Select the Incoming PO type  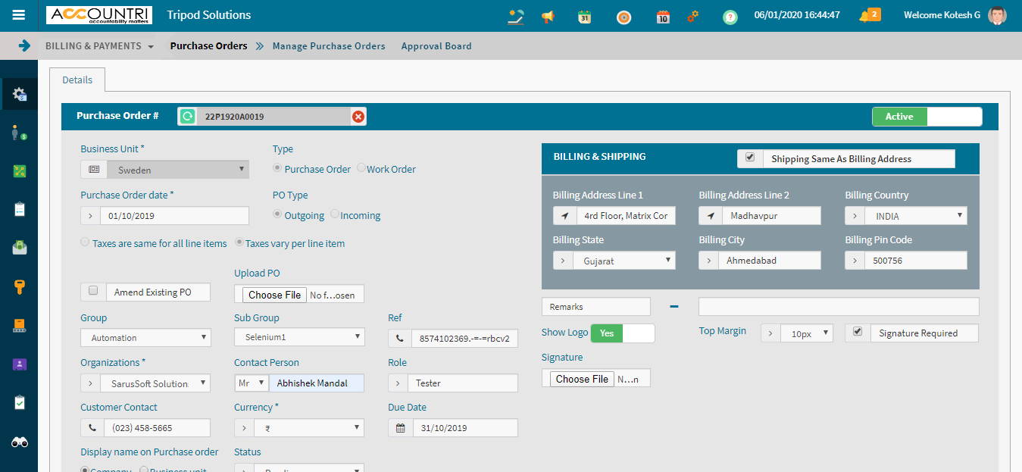[335, 214]
